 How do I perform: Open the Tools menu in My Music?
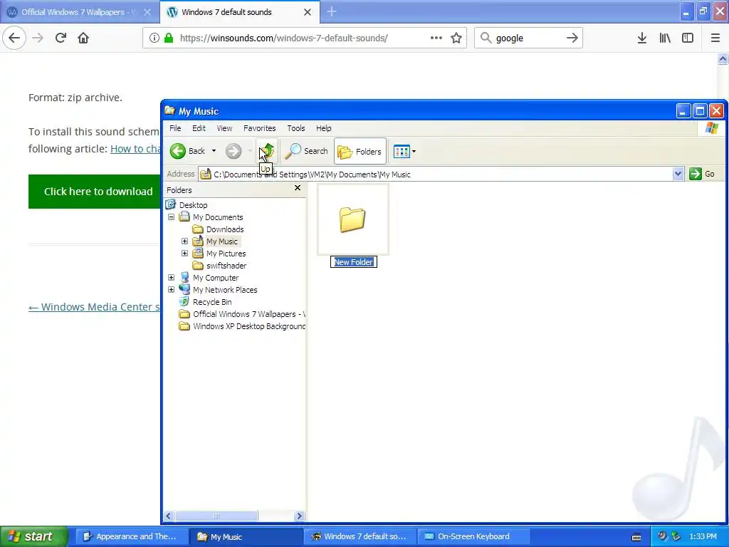(295, 128)
